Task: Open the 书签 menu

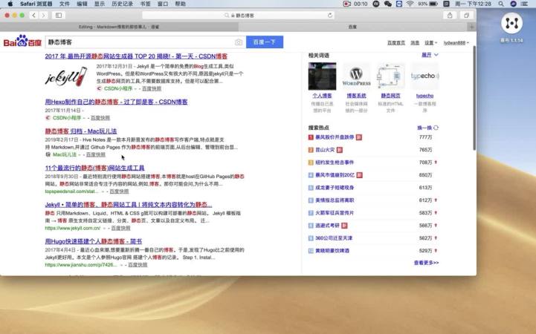Action: tap(145, 4)
